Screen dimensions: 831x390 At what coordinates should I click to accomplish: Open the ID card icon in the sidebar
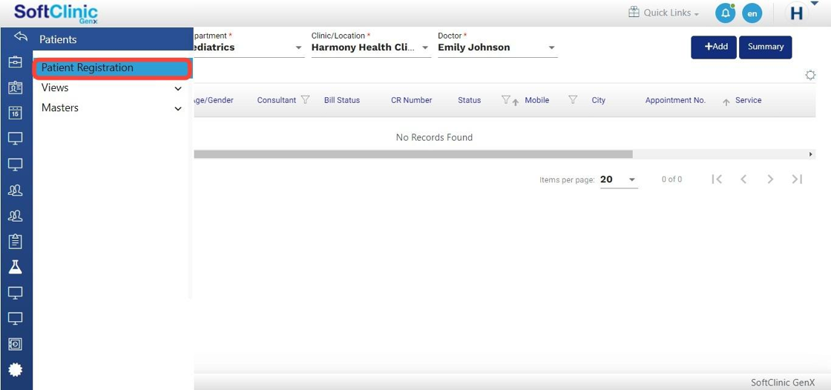[16, 88]
